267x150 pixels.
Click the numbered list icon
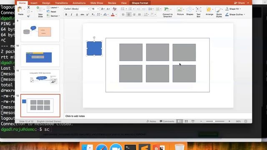tap(130, 9)
